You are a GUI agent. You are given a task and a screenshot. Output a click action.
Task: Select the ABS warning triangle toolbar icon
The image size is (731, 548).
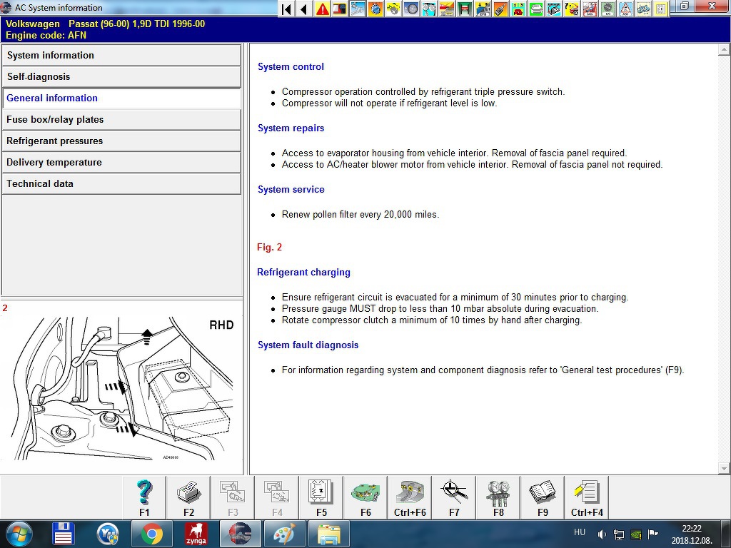pyautogui.click(x=625, y=9)
